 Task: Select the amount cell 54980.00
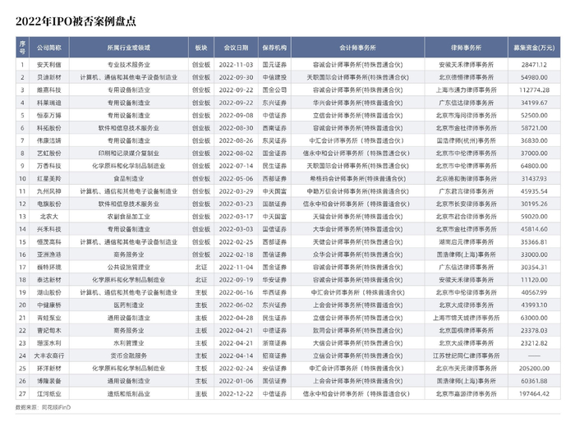point(534,77)
